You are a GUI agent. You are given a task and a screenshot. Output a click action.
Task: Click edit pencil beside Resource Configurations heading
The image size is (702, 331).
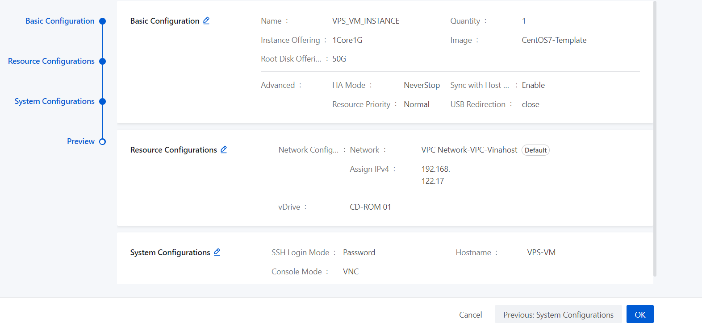point(224,149)
